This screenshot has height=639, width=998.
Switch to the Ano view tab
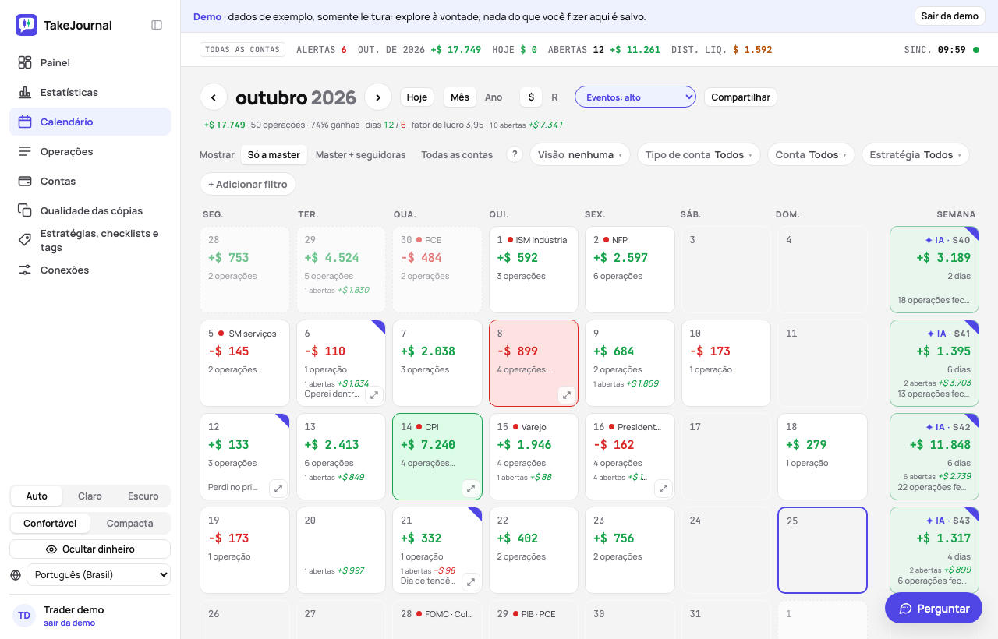pyautogui.click(x=494, y=97)
